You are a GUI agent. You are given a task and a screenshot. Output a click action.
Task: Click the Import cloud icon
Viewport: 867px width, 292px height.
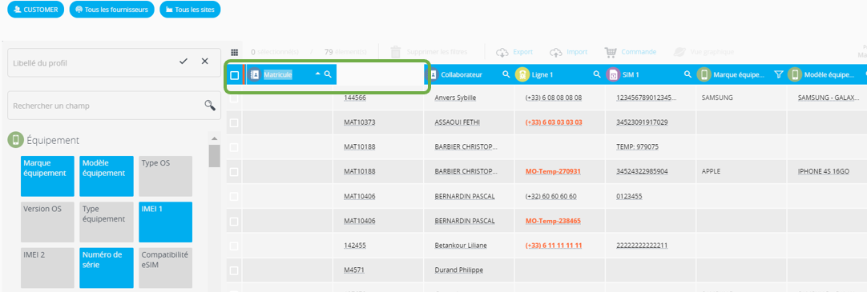coord(556,52)
